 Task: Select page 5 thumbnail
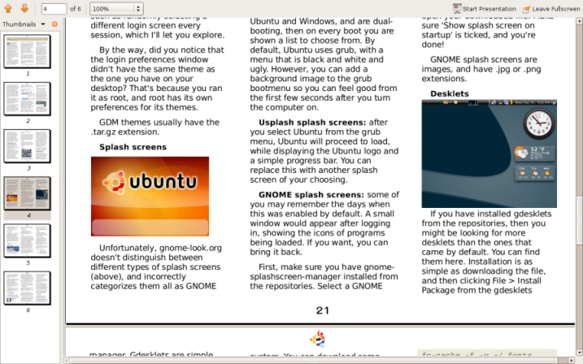[x=27, y=240]
